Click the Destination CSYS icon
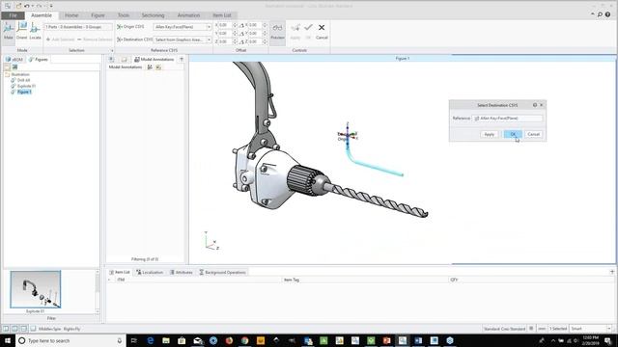 [120, 40]
